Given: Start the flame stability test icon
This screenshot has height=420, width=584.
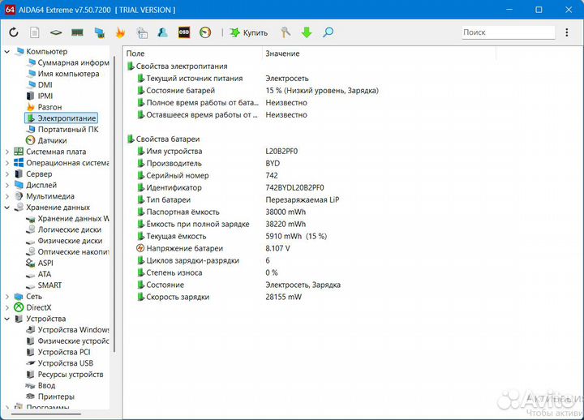Looking at the screenshot, I should pyautogui.click(x=120, y=32).
